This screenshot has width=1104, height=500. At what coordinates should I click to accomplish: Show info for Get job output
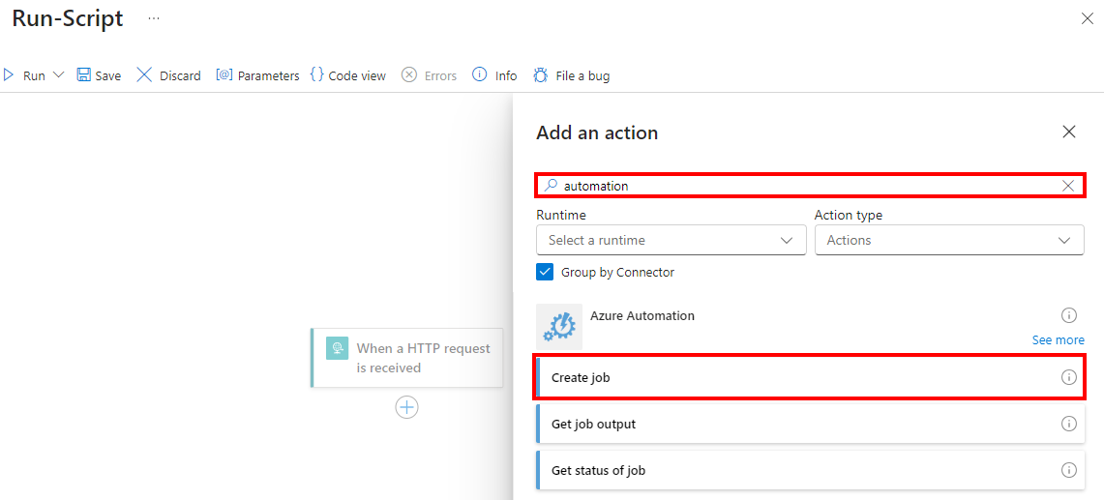pyautogui.click(x=1069, y=424)
